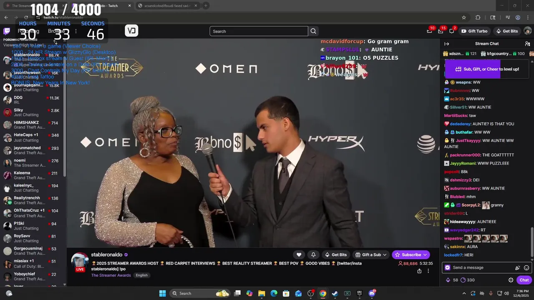
Task: Click the Twitch home logo
Action: click(7, 31)
